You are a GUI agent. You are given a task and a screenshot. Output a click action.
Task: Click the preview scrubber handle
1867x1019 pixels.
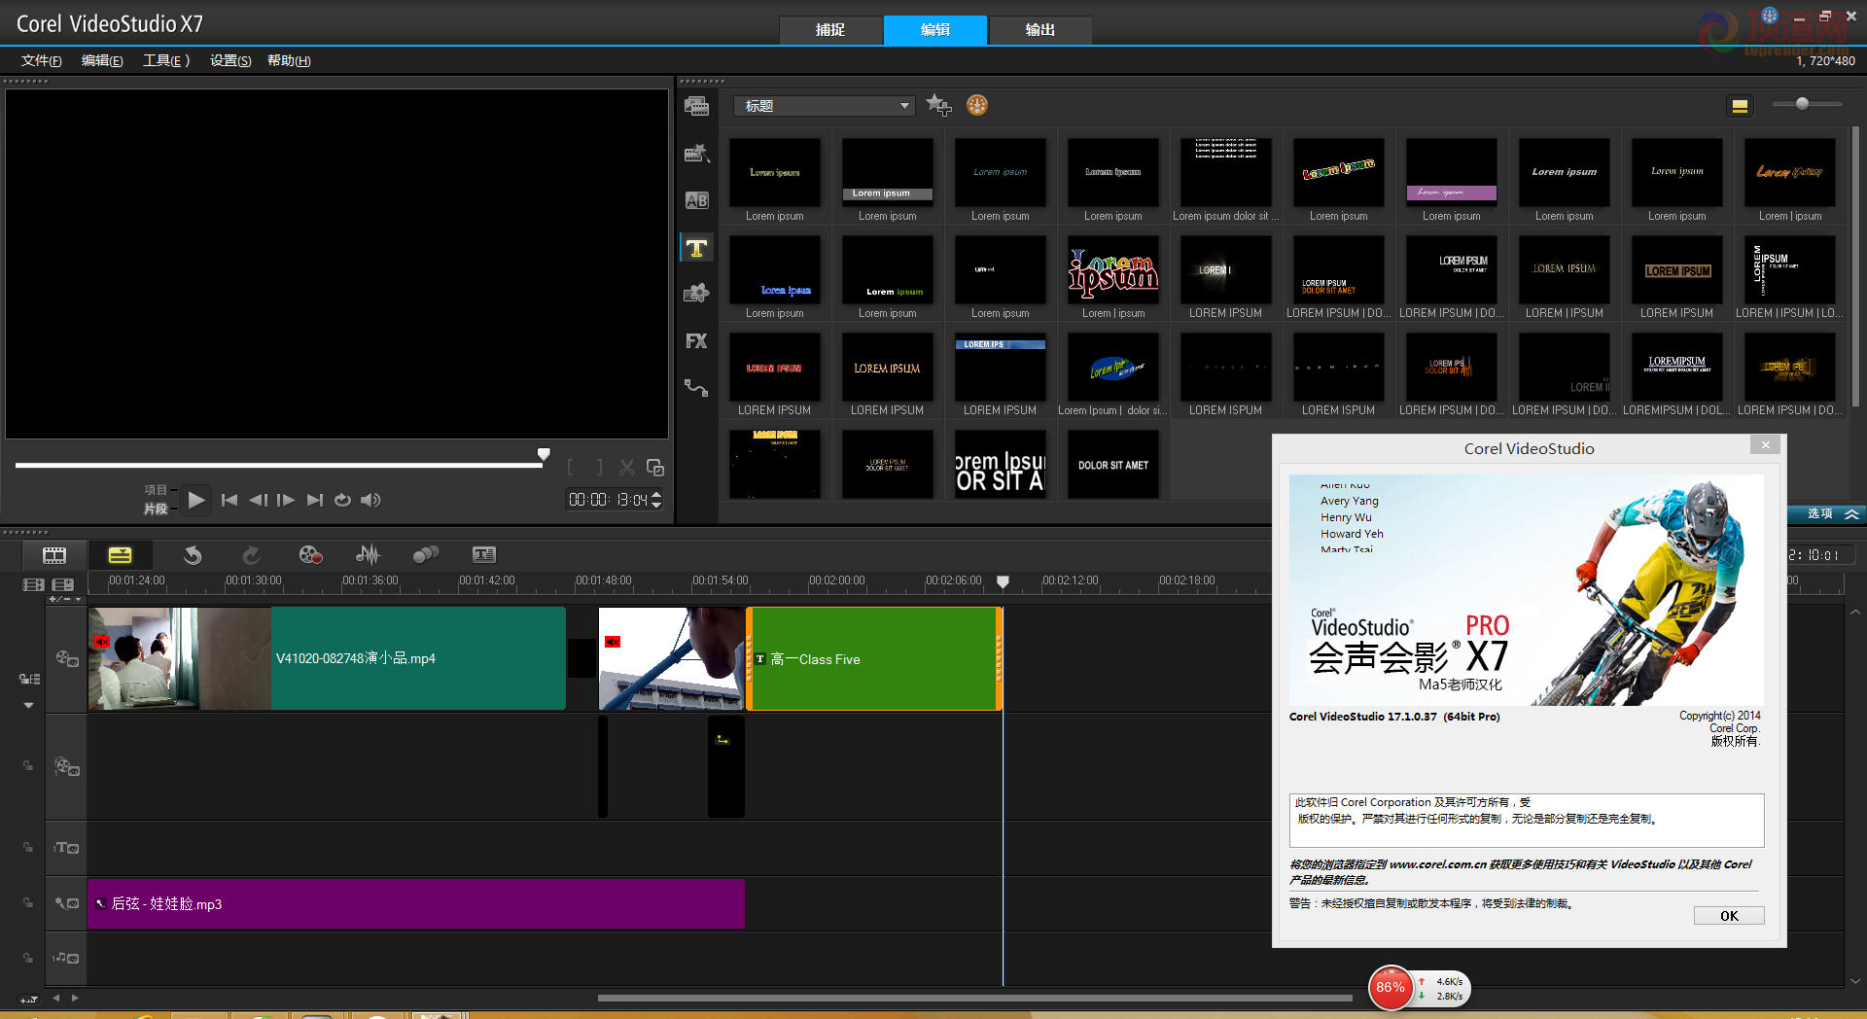[x=545, y=454]
